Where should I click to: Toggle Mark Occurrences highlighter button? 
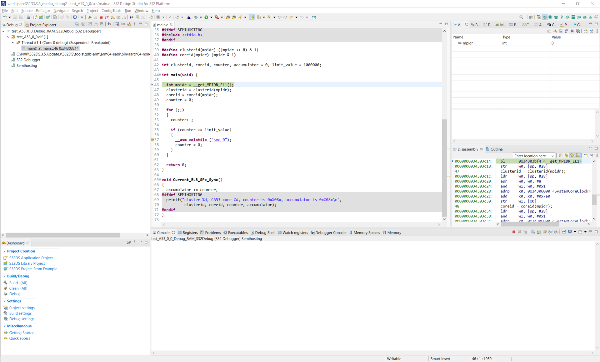tap(252, 17)
